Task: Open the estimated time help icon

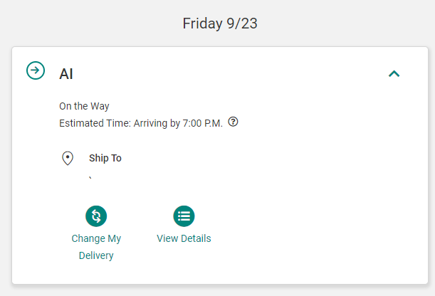Action: pyautogui.click(x=233, y=122)
